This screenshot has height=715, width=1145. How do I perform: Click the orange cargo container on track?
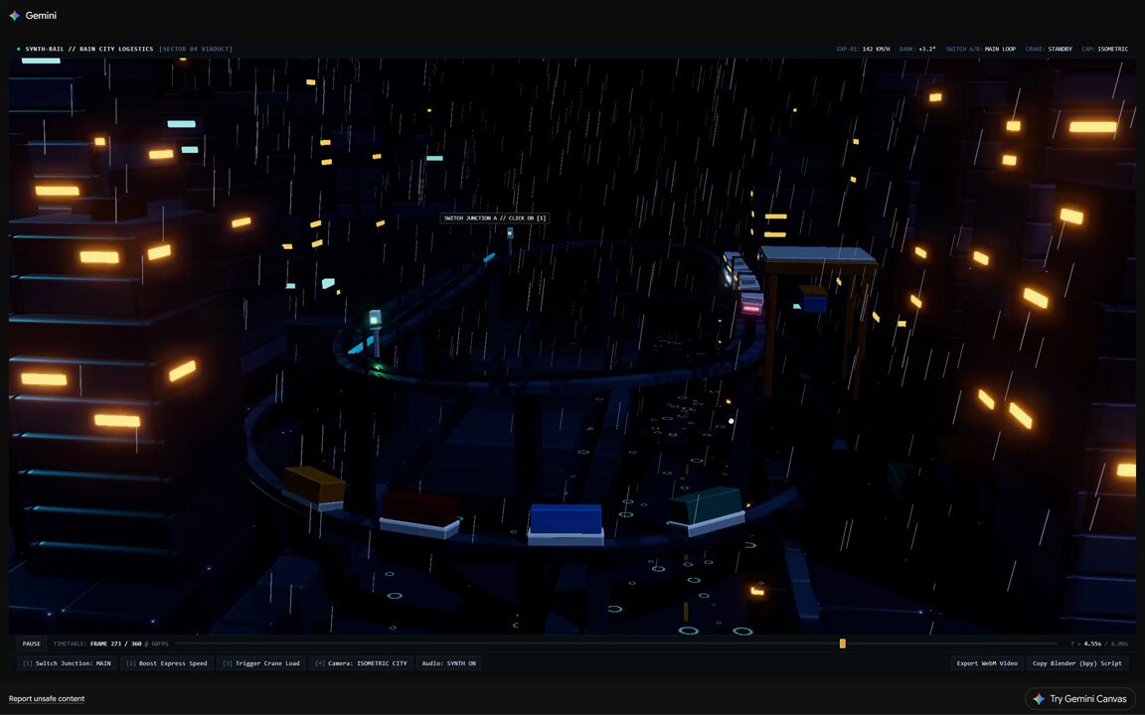pos(314,488)
